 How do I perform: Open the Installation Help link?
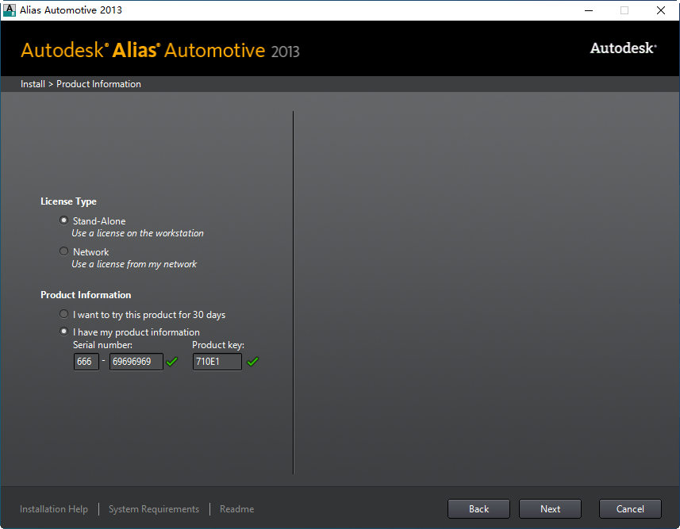coord(54,509)
